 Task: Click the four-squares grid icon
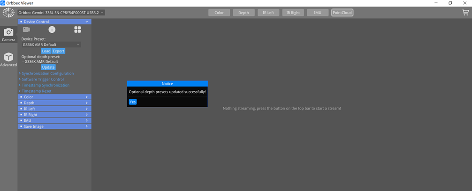click(x=77, y=30)
